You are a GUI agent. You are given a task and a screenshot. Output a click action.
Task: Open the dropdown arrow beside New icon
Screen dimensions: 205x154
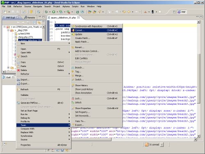pos(9,12)
